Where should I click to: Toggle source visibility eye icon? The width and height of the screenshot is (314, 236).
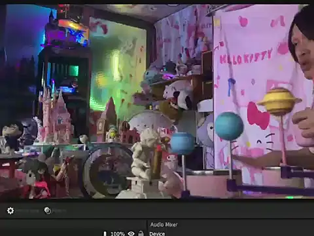click(131, 233)
